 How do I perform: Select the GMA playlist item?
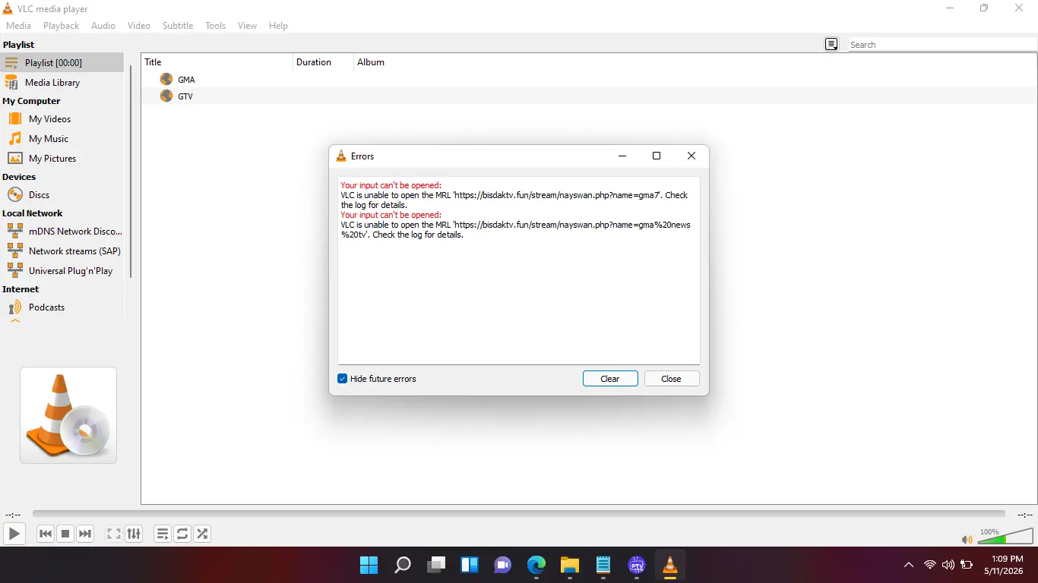(x=589, y=79)
